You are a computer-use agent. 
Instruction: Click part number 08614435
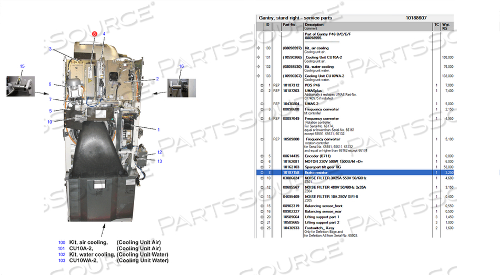(291, 156)
